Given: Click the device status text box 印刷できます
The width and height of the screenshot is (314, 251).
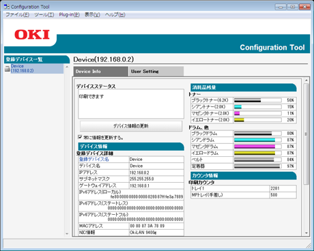Looking at the screenshot, I should 131,104.
